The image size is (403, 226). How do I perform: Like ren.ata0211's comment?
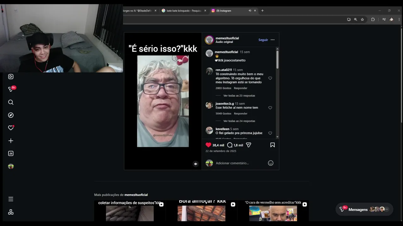(x=270, y=78)
